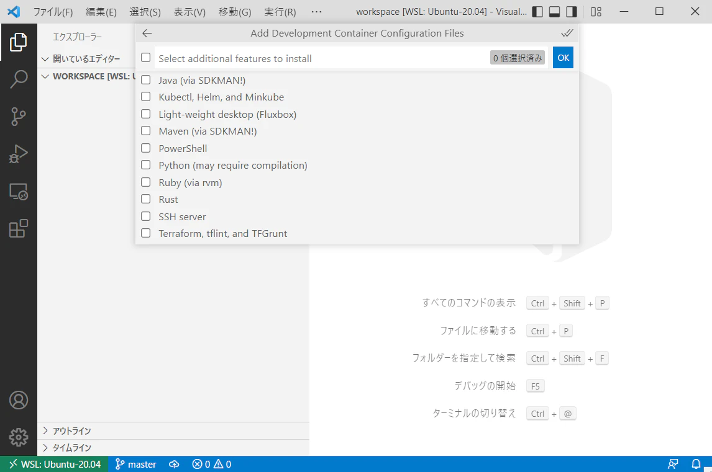Click the ファイルに移動する hint text
This screenshot has width=712, height=472.
click(x=478, y=331)
